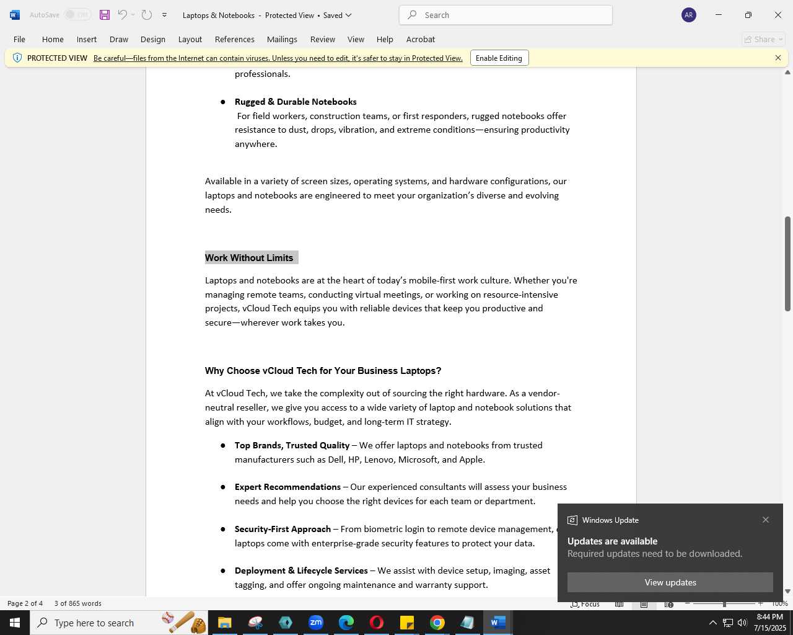793x635 pixels.
Task: Show hidden system tray icons chevron
Action: [x=712, y=623]
